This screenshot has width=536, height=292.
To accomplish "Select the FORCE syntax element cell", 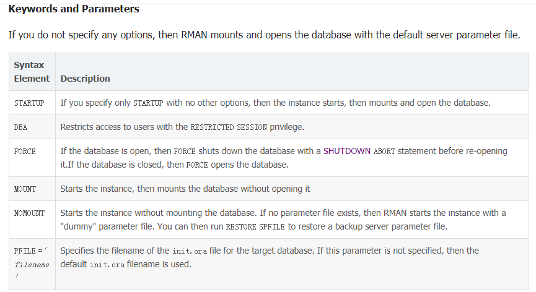I will point(25,151).
